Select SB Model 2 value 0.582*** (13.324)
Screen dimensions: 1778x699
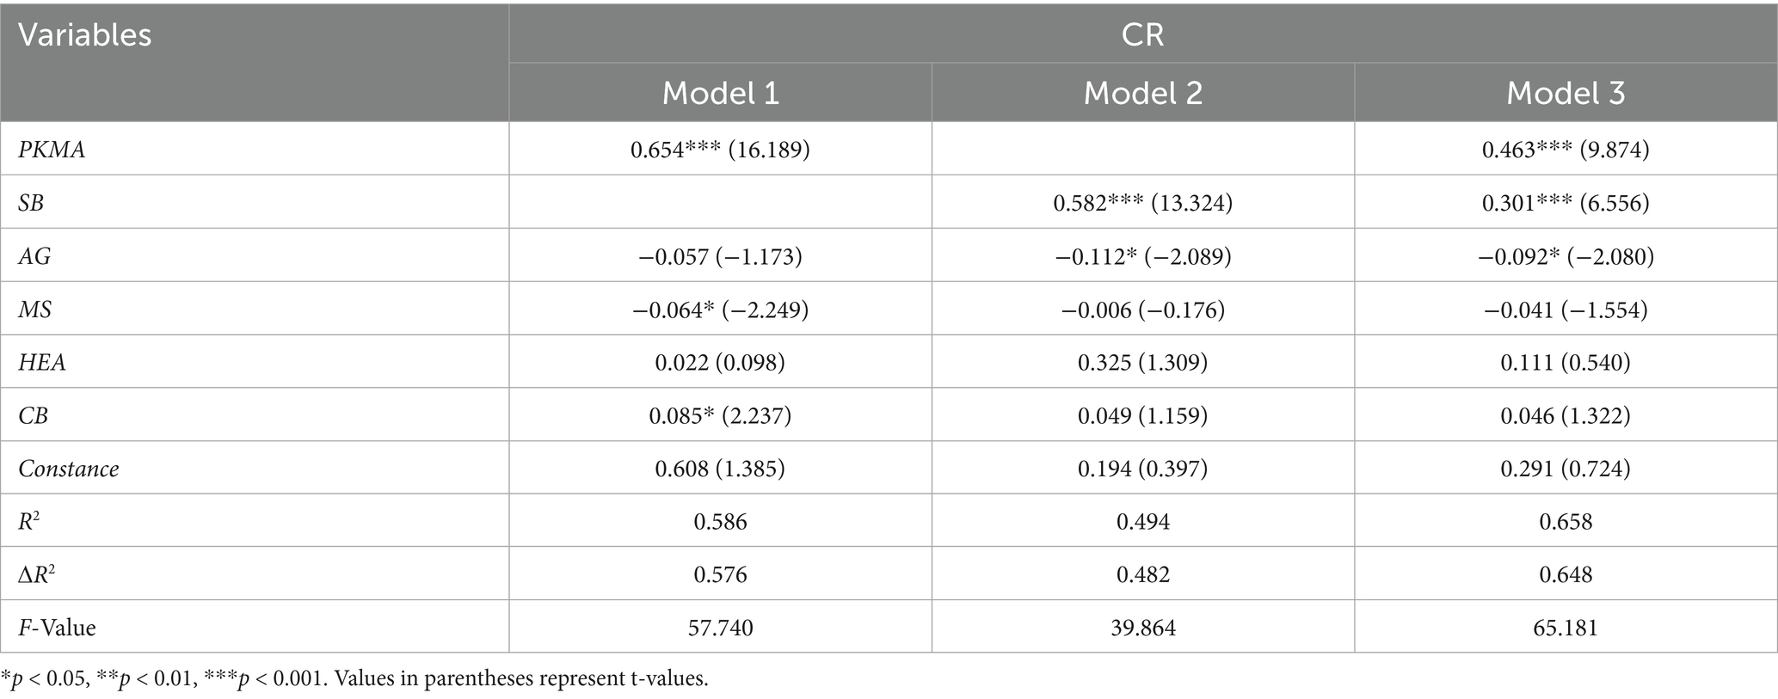click(1142, 203)
